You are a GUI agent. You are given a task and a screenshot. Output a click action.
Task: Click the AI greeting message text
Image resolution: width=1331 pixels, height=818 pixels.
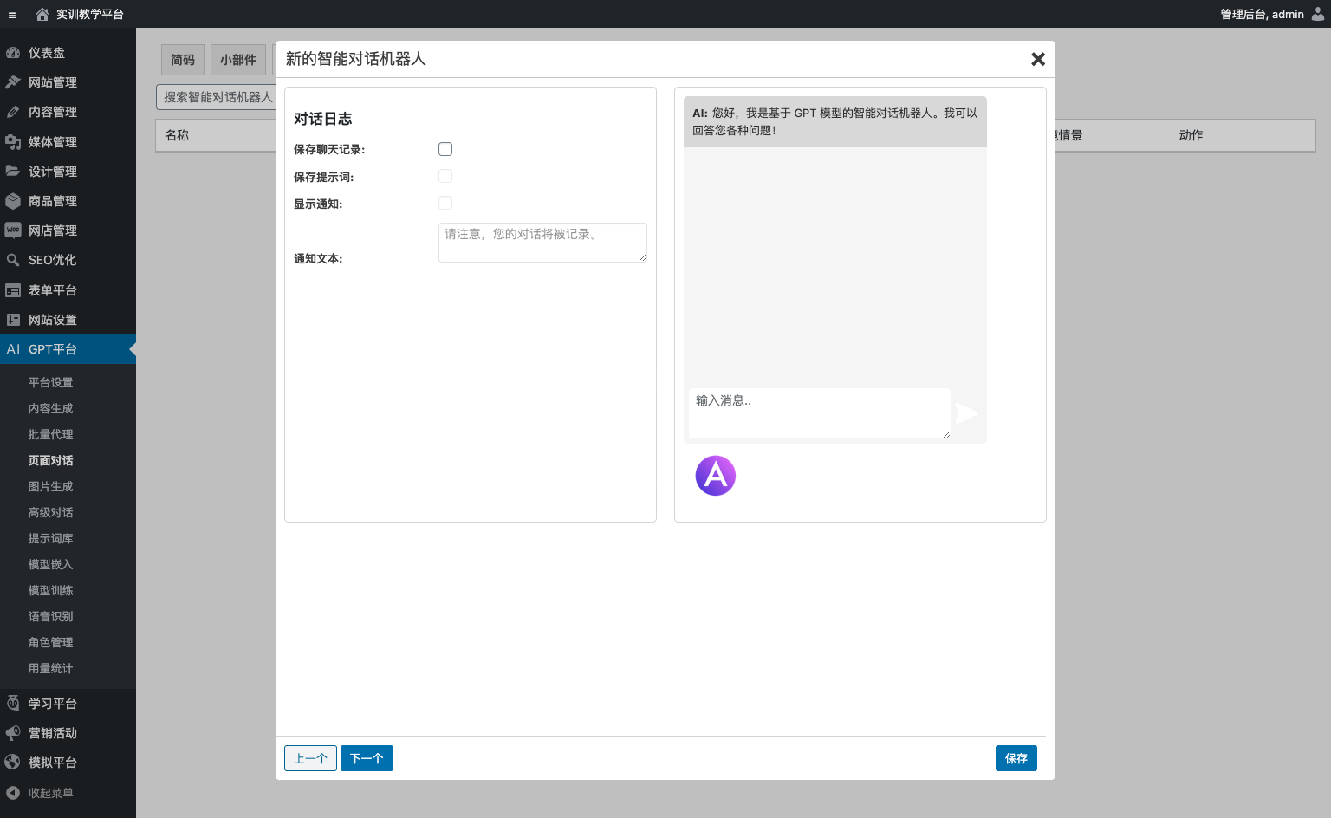[x=834, y=121]
